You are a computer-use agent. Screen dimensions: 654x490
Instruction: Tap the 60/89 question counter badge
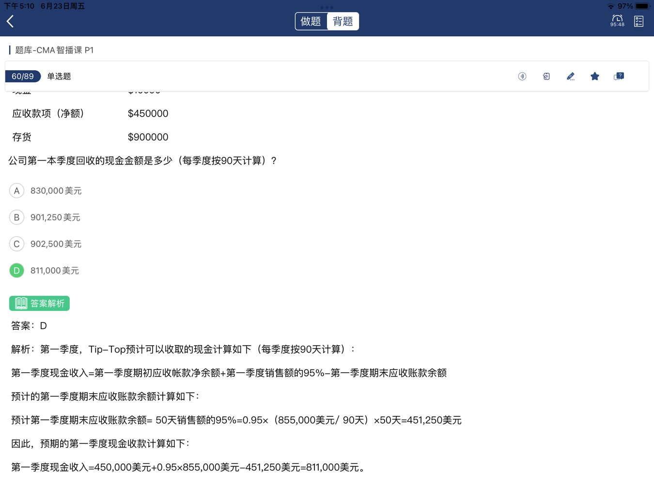[x=23, y=77]
